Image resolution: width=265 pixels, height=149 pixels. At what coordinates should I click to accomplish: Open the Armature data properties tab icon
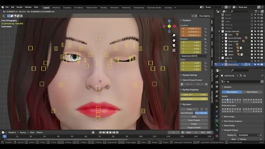click(217, 121)
